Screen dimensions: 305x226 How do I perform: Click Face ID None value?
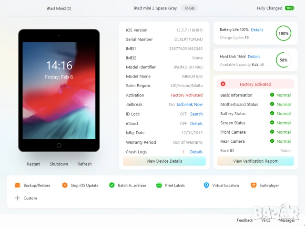pyautogui.click(x=285, y=151)
